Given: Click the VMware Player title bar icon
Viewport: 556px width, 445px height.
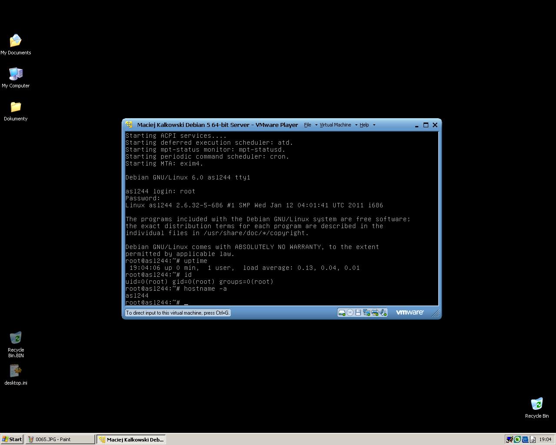Looking at the screenshot, I should pos(129,125).
